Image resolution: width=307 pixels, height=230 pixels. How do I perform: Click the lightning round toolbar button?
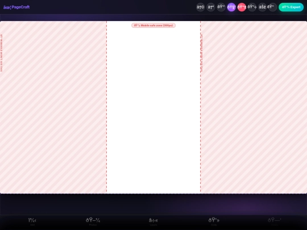coord(262,7)
